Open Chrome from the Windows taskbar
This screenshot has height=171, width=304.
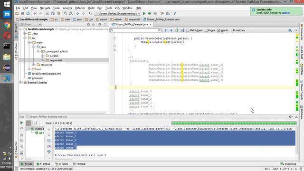7,25
